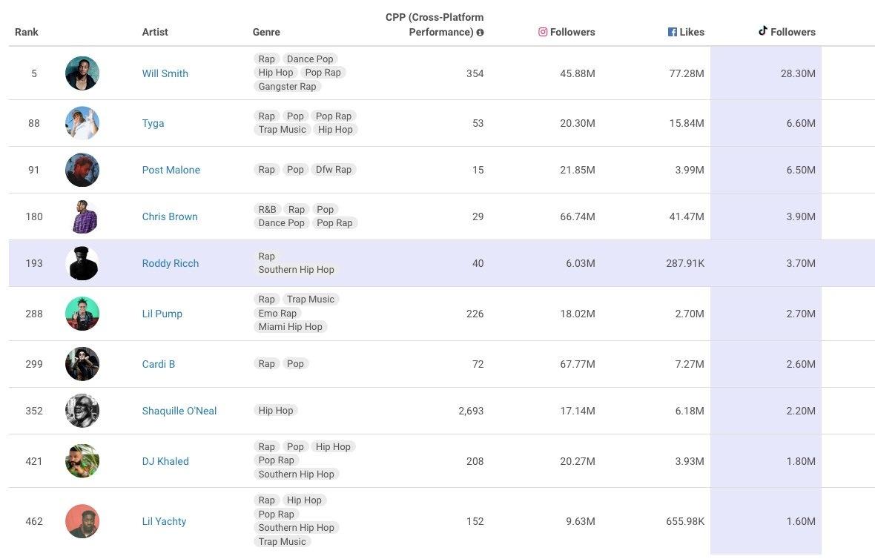Open the Roddy Ricch artist link
The width and height of the screenshot is (875, 559).
pyautogui.click(x=171, y=263)
